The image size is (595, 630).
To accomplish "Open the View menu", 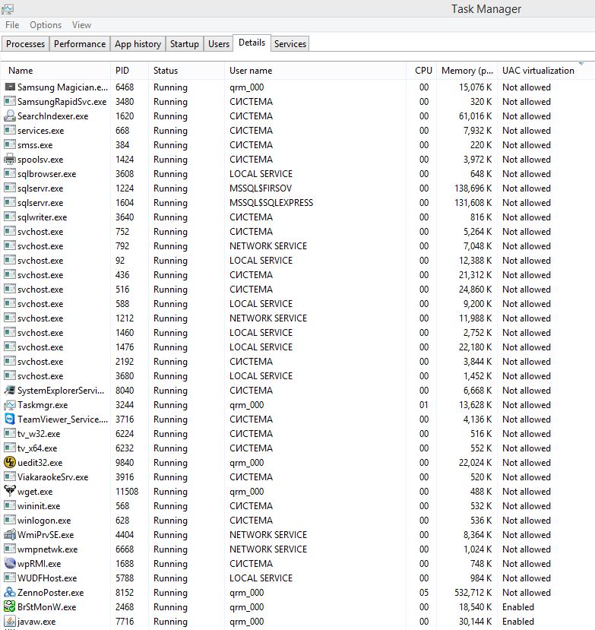I will point(81,25).
